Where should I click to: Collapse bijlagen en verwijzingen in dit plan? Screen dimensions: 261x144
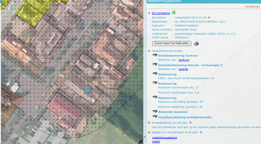[x=149, y=132]
